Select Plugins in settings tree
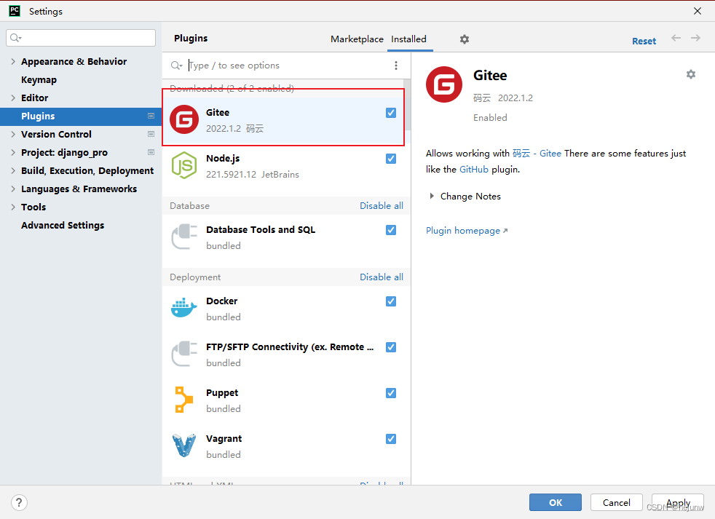Viewport: 715px width, 519px height. (x=81, y=116)
